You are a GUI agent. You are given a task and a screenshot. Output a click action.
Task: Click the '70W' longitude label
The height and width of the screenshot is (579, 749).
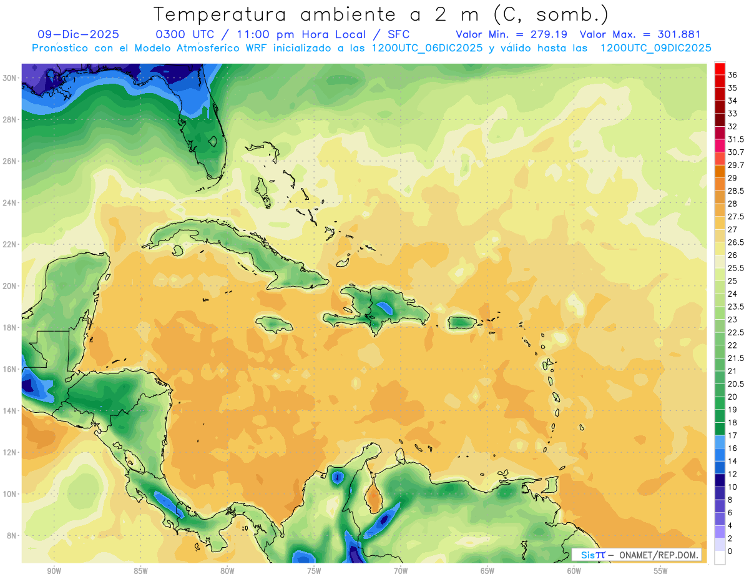point(401,571)
